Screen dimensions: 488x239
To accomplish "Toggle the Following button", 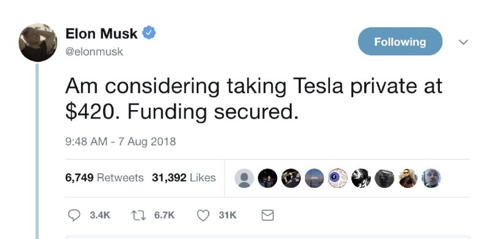I will point(400,41).
